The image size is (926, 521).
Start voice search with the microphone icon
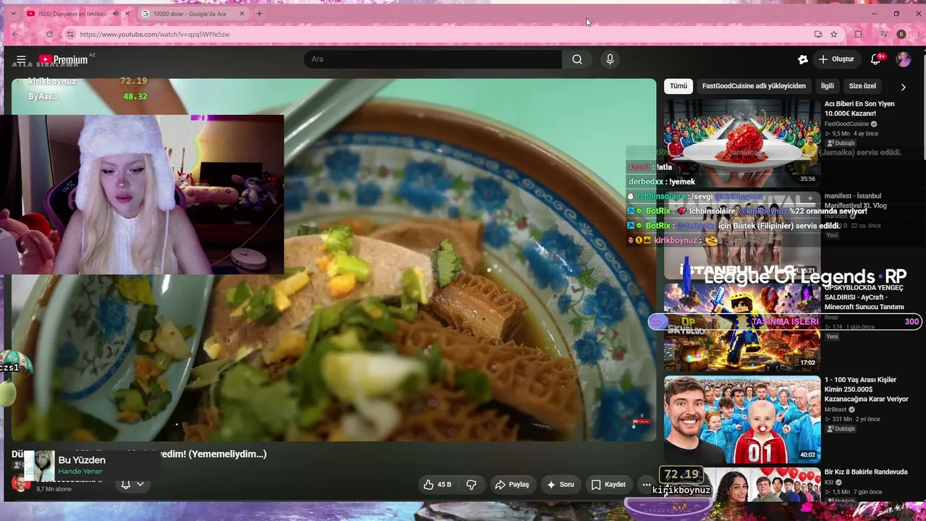[x=610, y=59]
